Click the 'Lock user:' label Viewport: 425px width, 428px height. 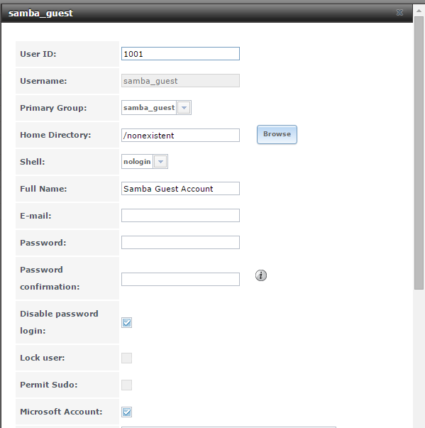(43, 358)
